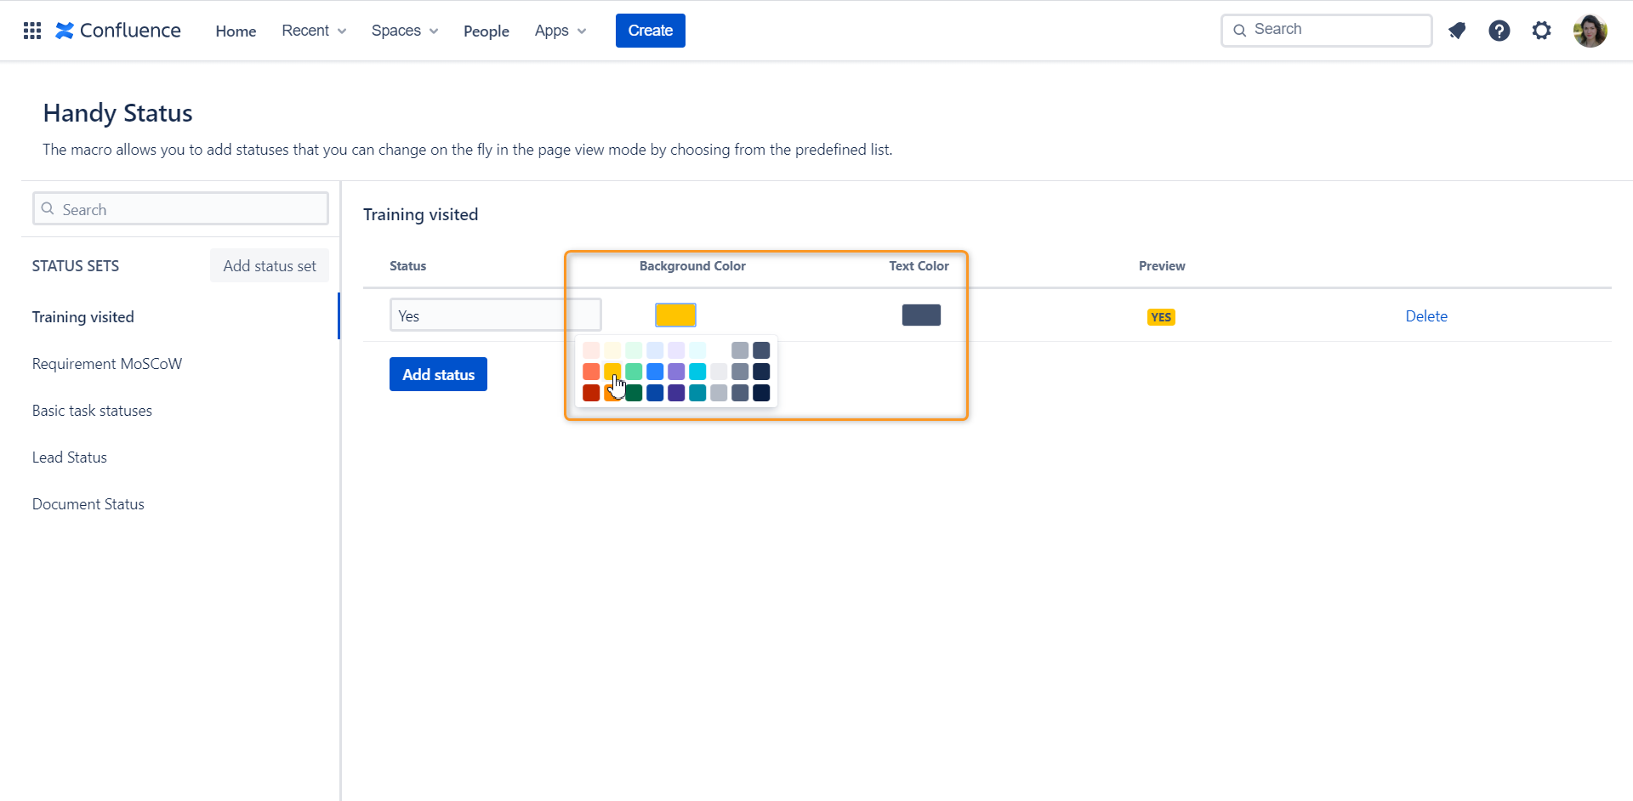Open the Apps dropdown menu
This screenshot has width=1633, height=801.
tap(559, 31)
